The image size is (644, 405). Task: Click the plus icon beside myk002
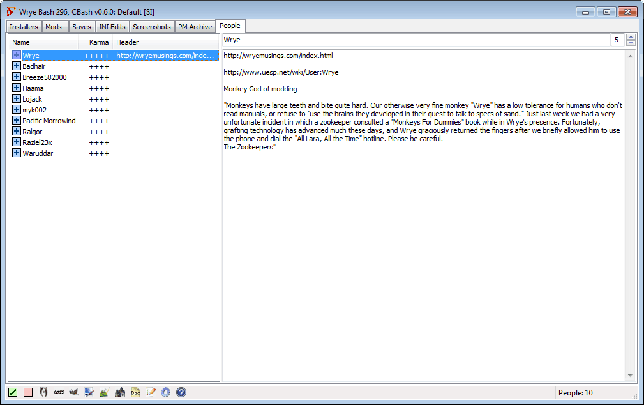[17, 109]
